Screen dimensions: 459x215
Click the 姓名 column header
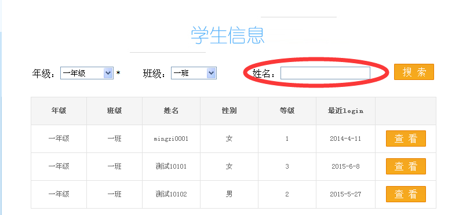pos(171,111)
